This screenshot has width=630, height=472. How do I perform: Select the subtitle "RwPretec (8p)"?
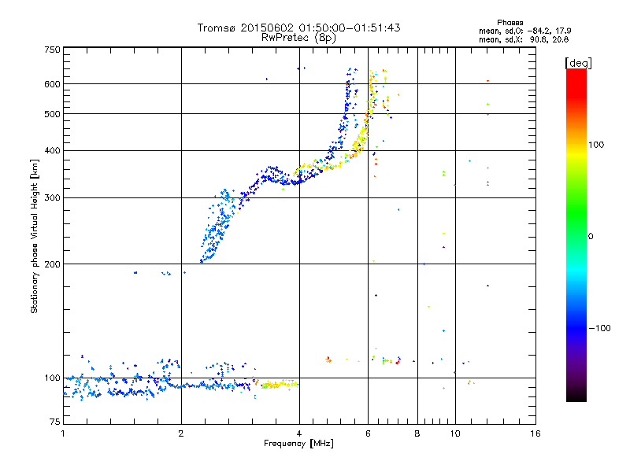click(298, 38)
